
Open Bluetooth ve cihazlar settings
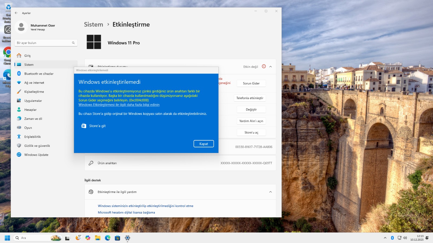pos(46,74)
